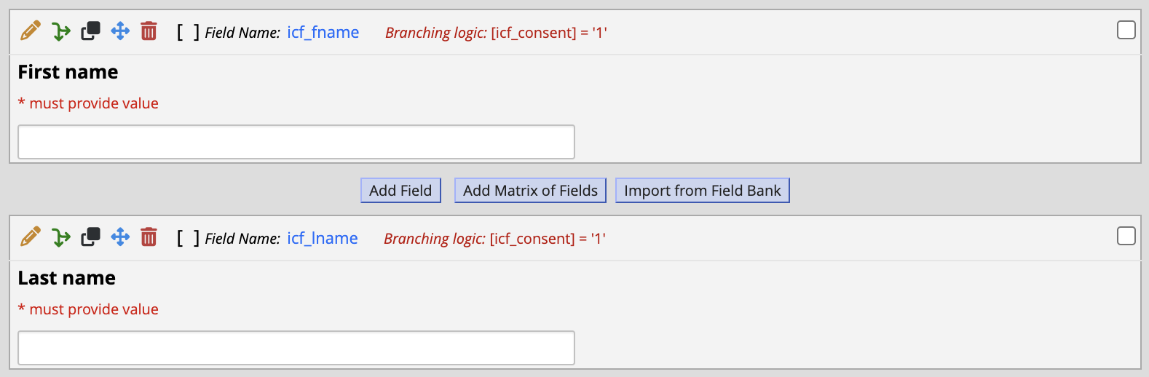The height and width of the screenshot is (377, 1149).
Task: Click the move icon for icf_lname field
Action: [x=120, y=237]
